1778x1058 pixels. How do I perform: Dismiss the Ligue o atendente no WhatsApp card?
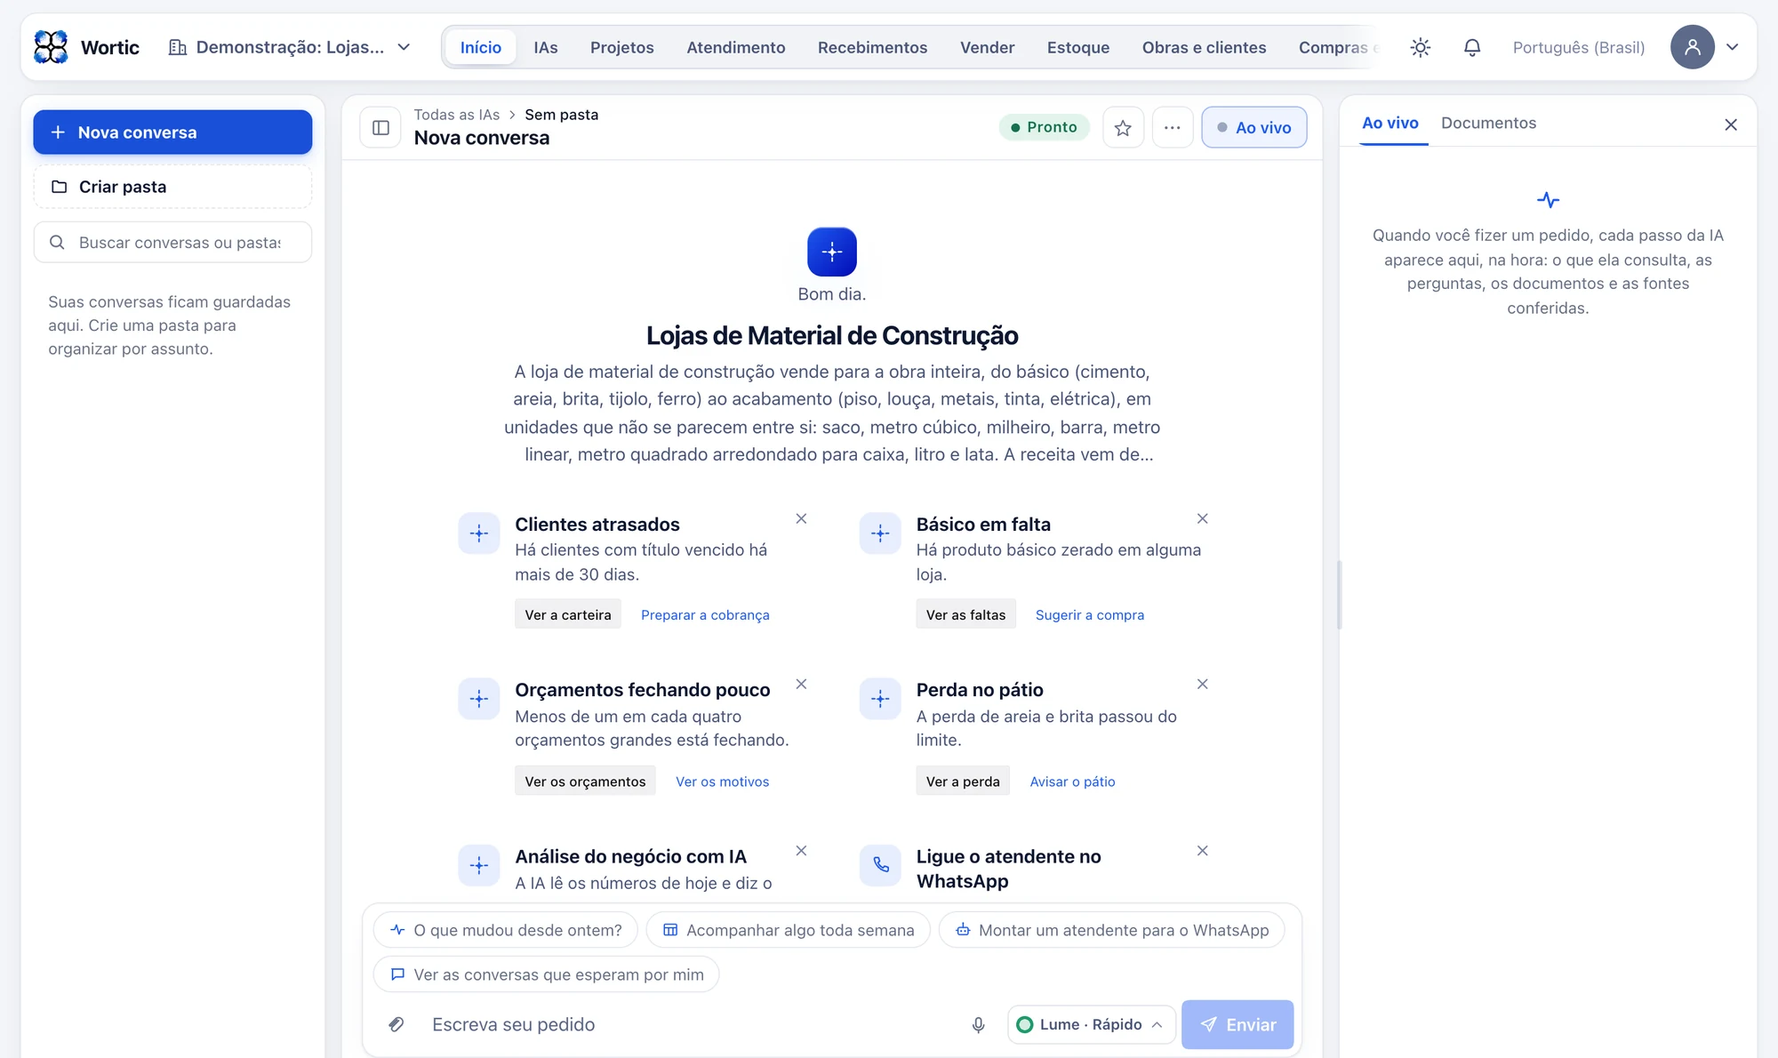1202,851
